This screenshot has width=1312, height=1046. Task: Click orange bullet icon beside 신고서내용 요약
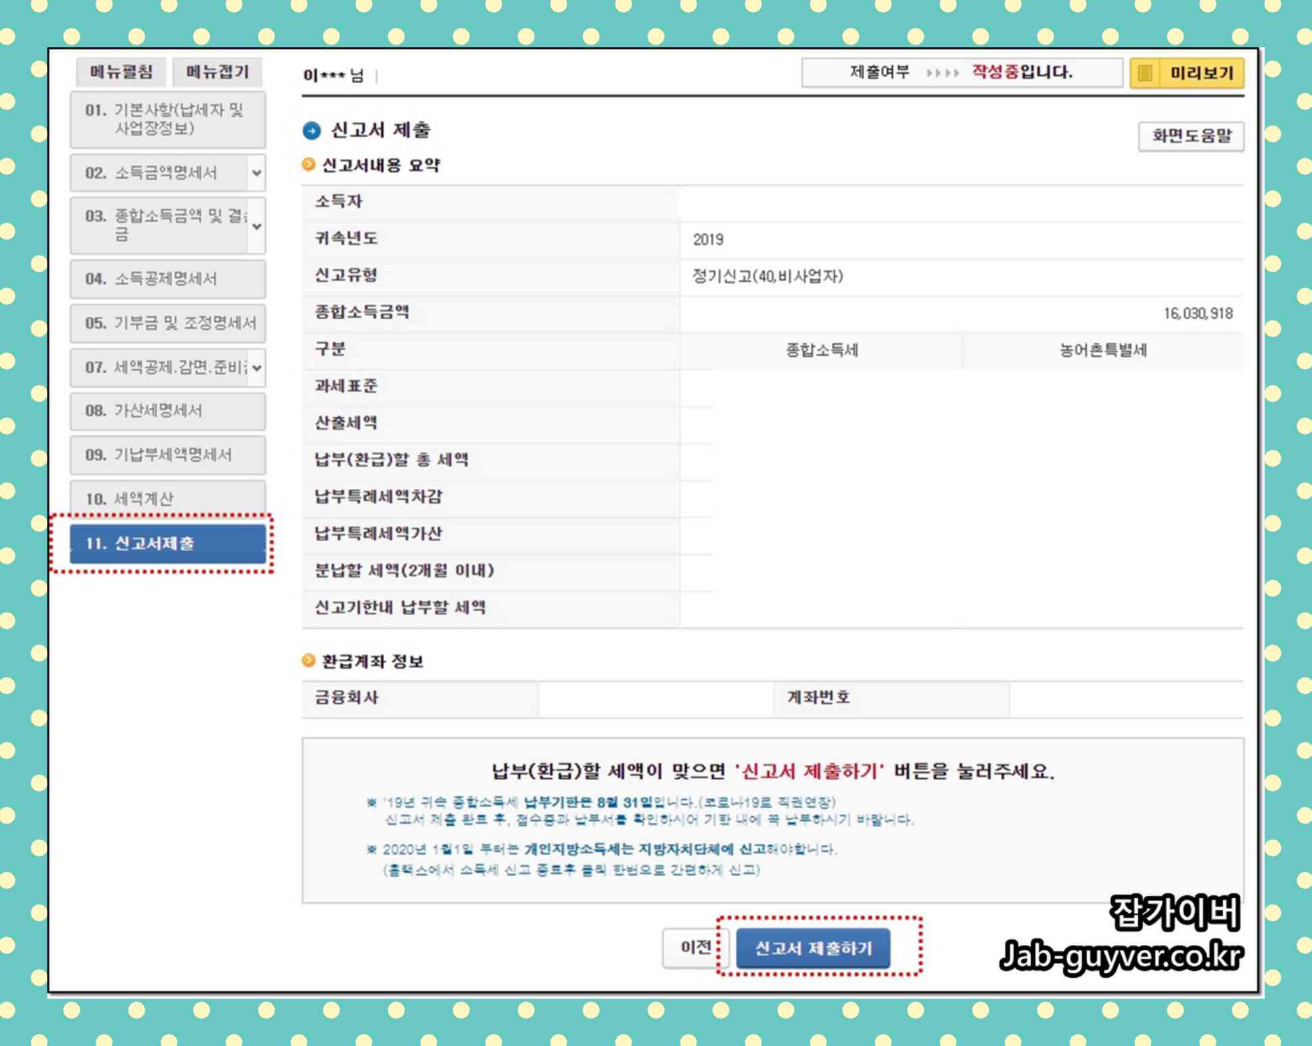tap(308, 164)
